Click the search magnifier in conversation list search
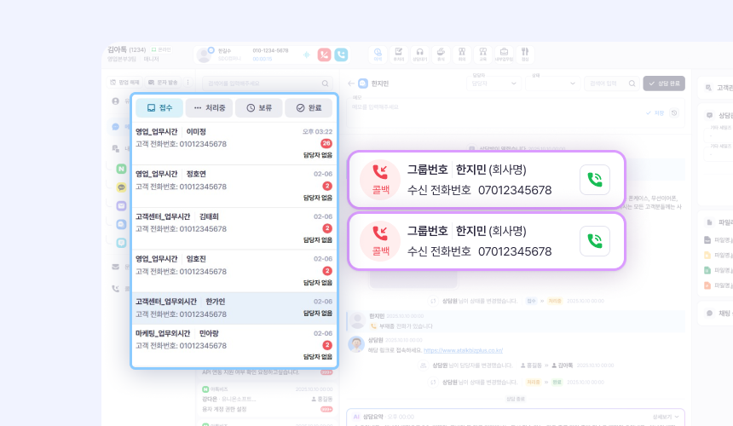Image resolution: width=733 pixels, height=426 pixels. point(325,83)
